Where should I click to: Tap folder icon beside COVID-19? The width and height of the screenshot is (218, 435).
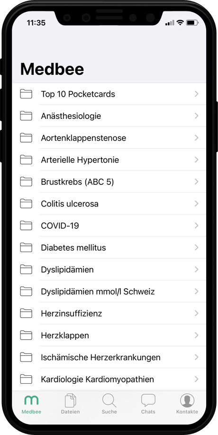[26, 225]
